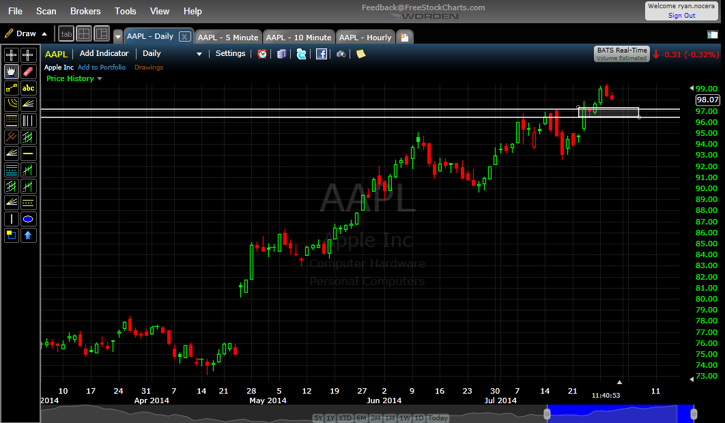
Task: Click the BATS Real-Time button
Action: pyautogui.click(x=621, y=54)
